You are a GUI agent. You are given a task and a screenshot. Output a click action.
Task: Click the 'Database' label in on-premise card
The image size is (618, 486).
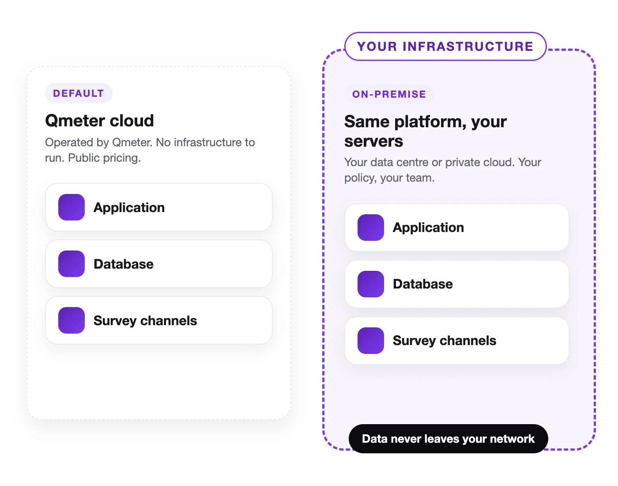[423, 284]
